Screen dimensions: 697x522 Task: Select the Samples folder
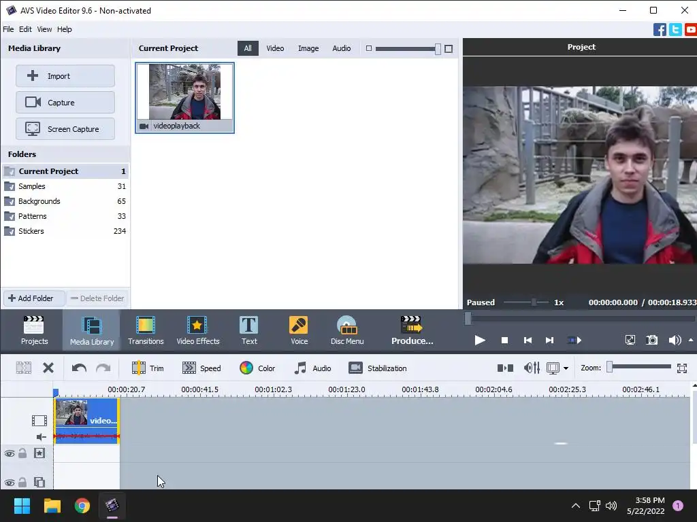pos(65,186)
